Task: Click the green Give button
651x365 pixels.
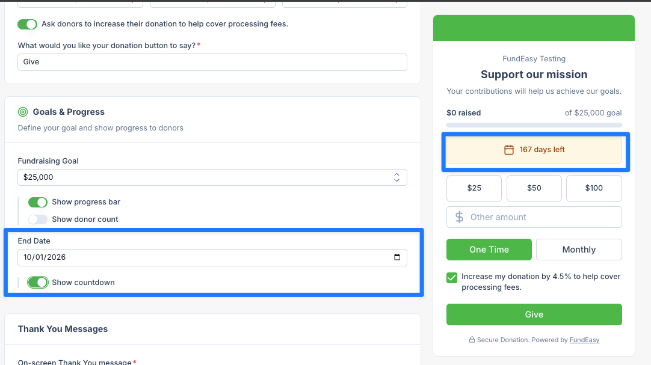Action: [x=534, y=314]
